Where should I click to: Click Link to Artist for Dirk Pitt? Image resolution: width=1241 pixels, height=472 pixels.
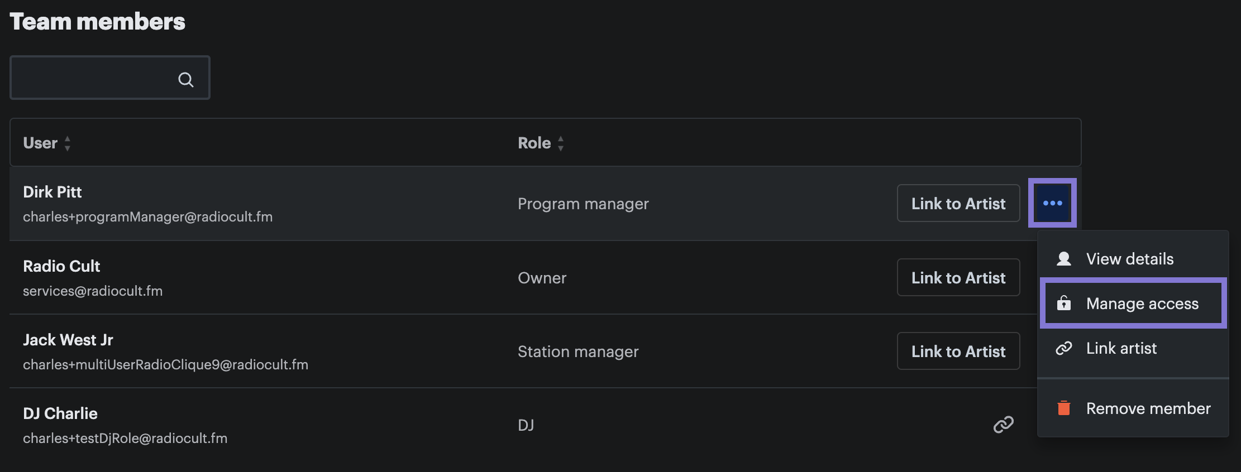point(958,203)
